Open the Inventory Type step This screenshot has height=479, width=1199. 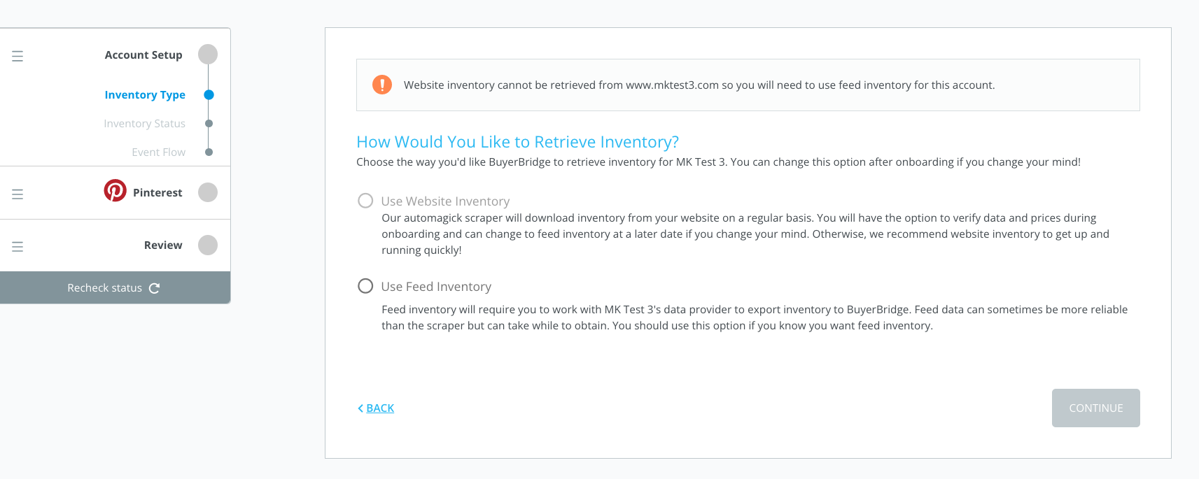point(145,95)
